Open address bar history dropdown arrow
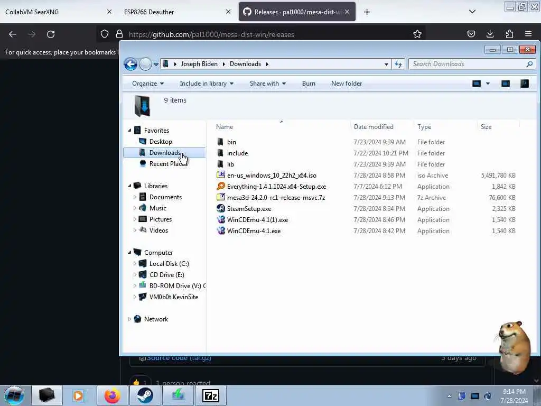 tap(386, 64)
